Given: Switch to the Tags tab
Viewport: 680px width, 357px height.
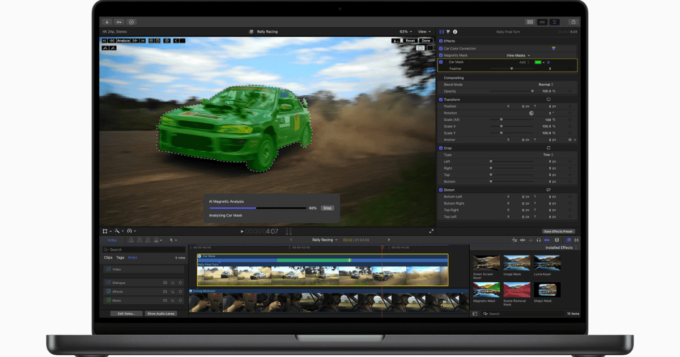Looking at the screenshot, I should click(x=120, y=257).
